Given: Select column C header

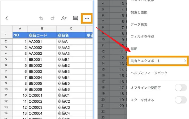Looking at the screenshot, I should tap(71, 28).
